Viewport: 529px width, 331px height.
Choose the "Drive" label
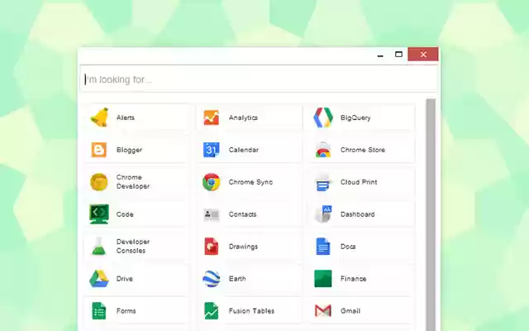point(125,279)
